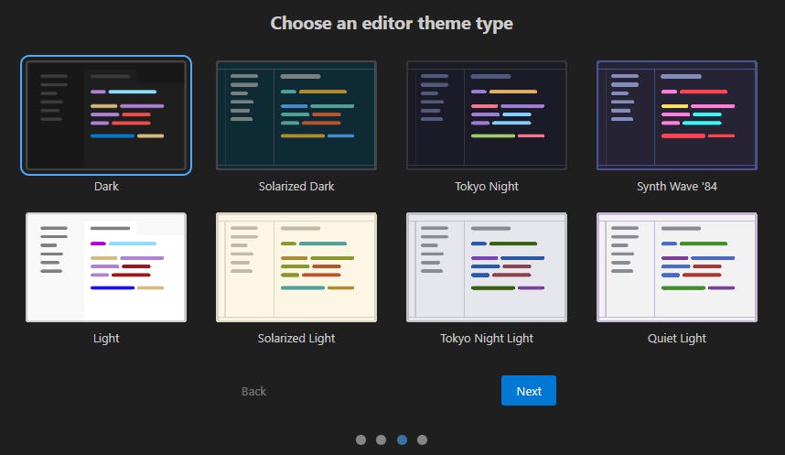Image resolution: width=785 pixels, height=455 pixels.
Task: Click the "Solarized Light" label text
Action: point(296,338)
